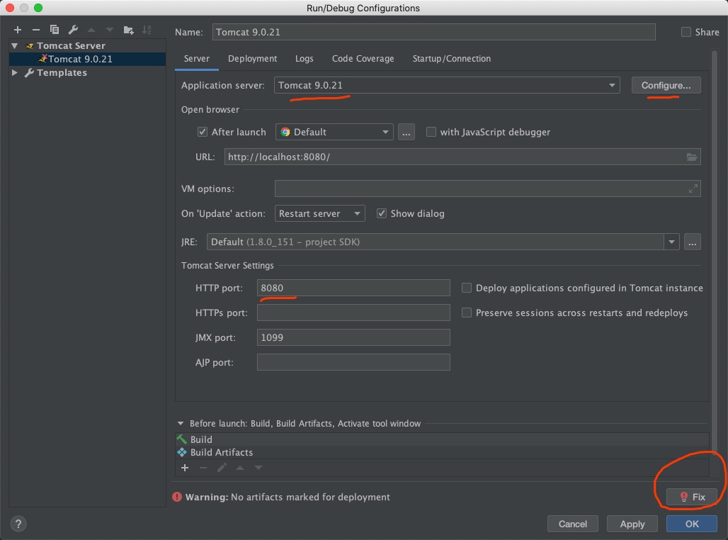
Task: Remove selected configuration with minus icon
Action: click(35, 30)
